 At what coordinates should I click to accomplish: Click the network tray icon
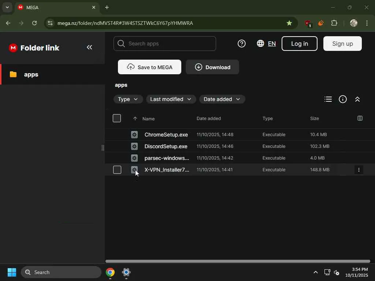[327, 272]
